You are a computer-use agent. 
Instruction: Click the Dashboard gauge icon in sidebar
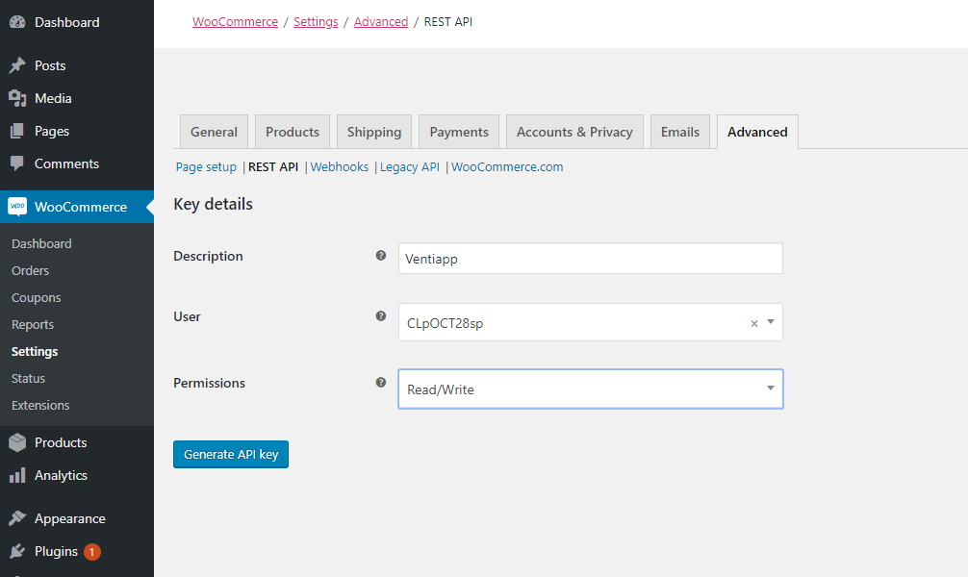17,22
